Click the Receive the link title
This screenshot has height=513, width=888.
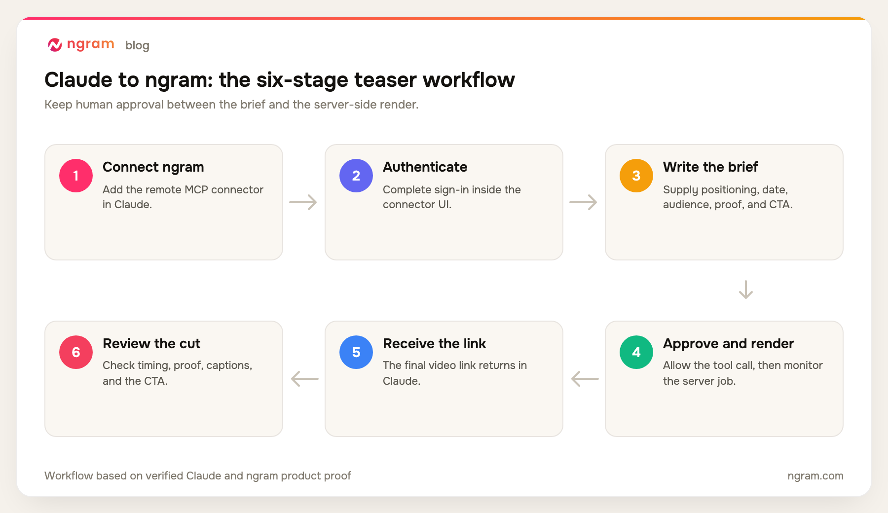435,344
